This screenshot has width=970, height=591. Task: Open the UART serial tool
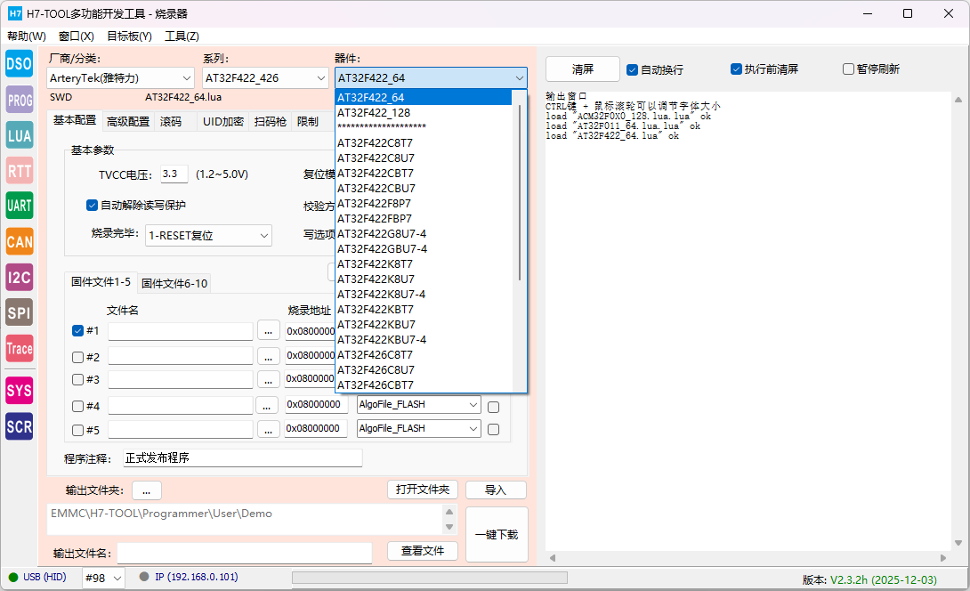[20, 206]
